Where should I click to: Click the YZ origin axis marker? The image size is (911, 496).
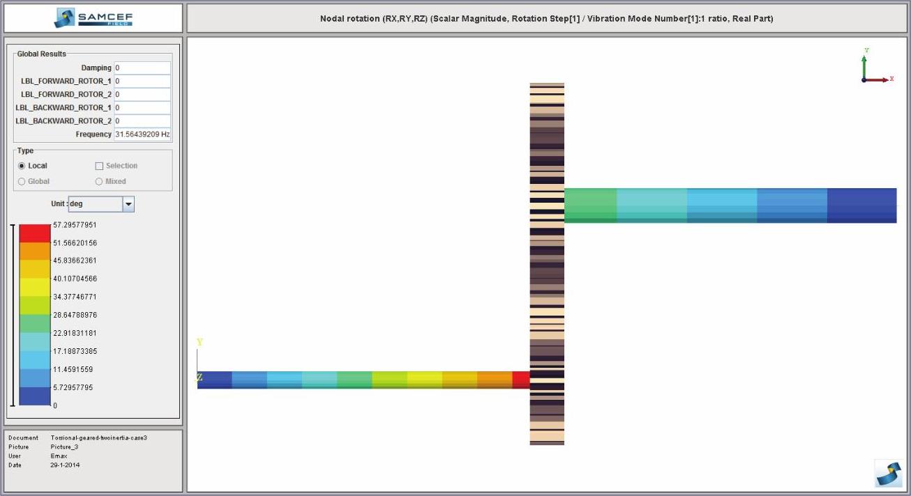(x=199, y=361)
